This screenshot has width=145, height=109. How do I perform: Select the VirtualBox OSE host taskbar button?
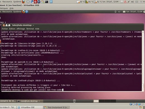point(30,107)
